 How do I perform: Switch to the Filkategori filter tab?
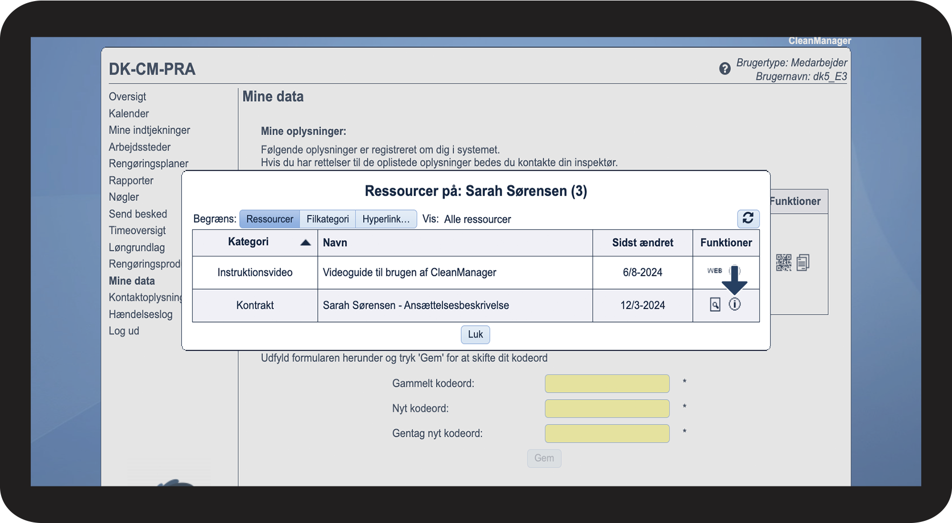click(328, 219)
